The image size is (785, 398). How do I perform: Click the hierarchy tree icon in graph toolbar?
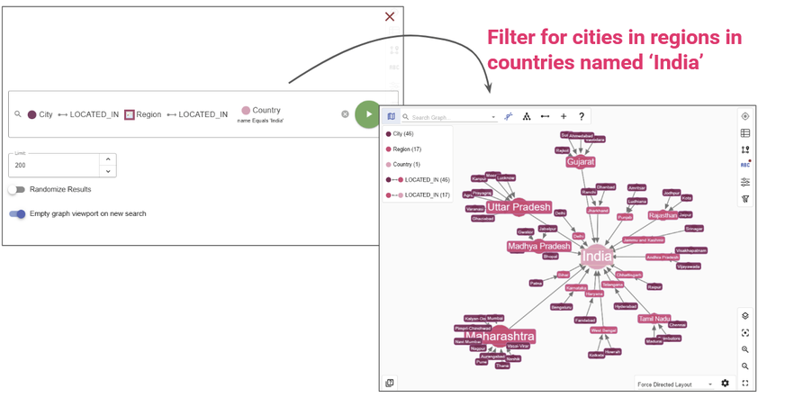click(527, 117)
